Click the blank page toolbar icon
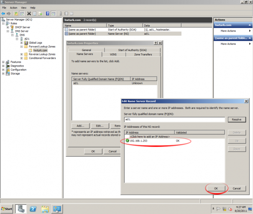 click(66, 13)
